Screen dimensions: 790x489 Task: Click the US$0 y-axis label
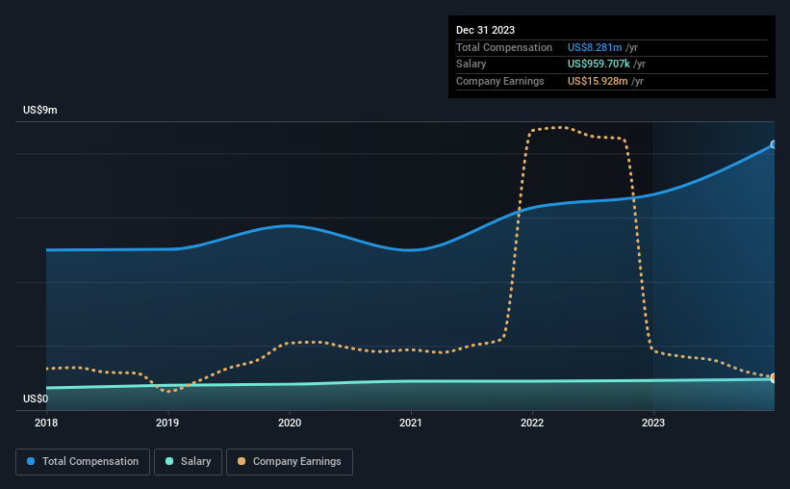[x=36, y=399]
